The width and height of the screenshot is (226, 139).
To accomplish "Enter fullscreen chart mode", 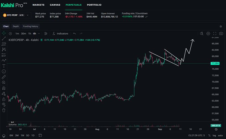I will (215, 34).
